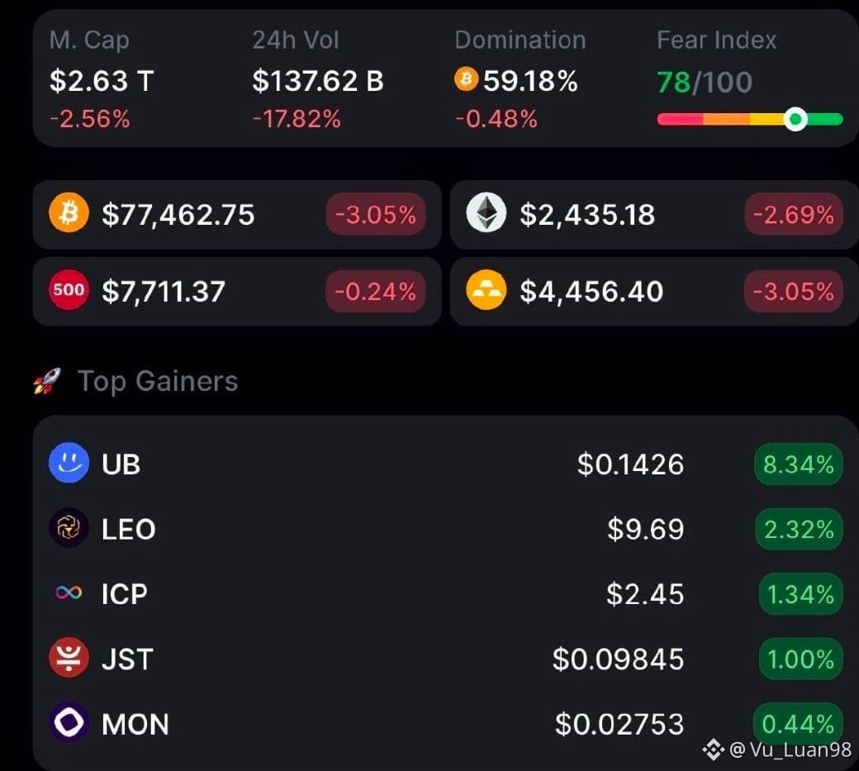This screenshot has width=859, height=771.
Task: Select the ICP infinity logo
Action: 69,593
